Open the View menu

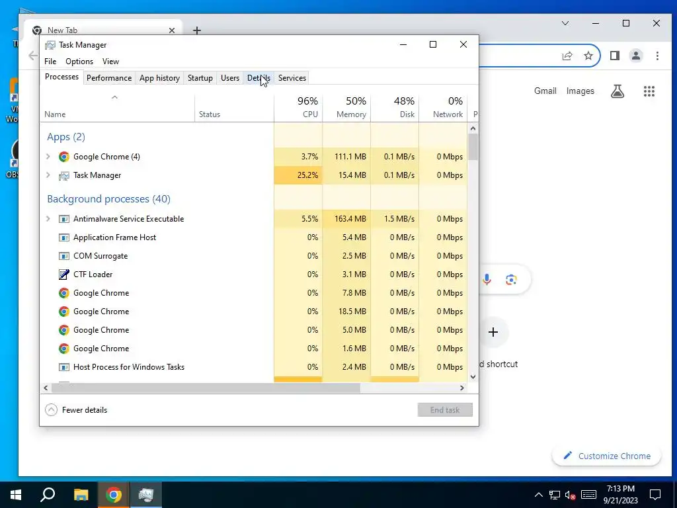coord(110,62)
